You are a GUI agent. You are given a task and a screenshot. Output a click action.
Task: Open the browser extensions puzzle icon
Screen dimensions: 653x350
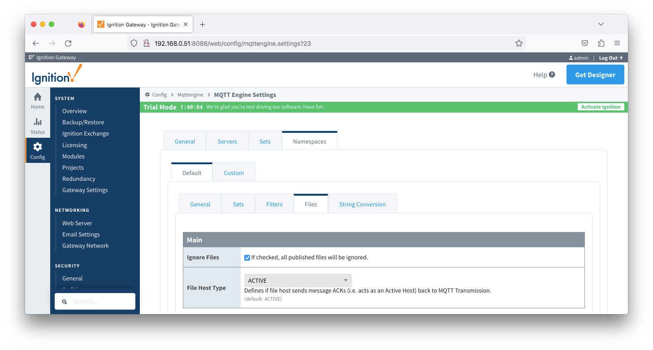point(601,44)
